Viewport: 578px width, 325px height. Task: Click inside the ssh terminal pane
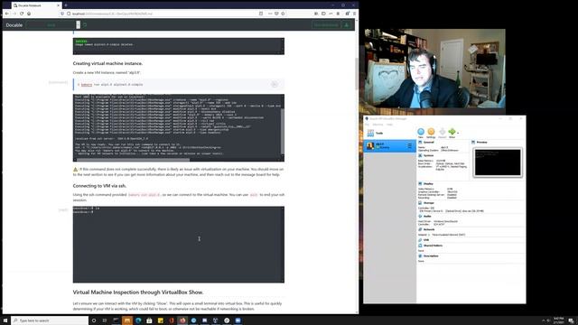pos(179,245)
